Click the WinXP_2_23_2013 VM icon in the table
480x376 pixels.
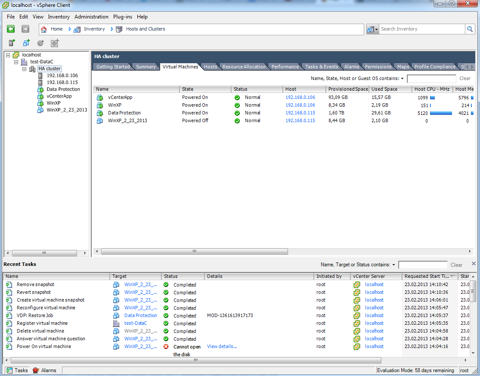click(100, 121)
